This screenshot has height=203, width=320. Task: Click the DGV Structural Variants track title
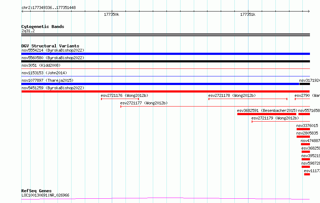coord(50,46)
